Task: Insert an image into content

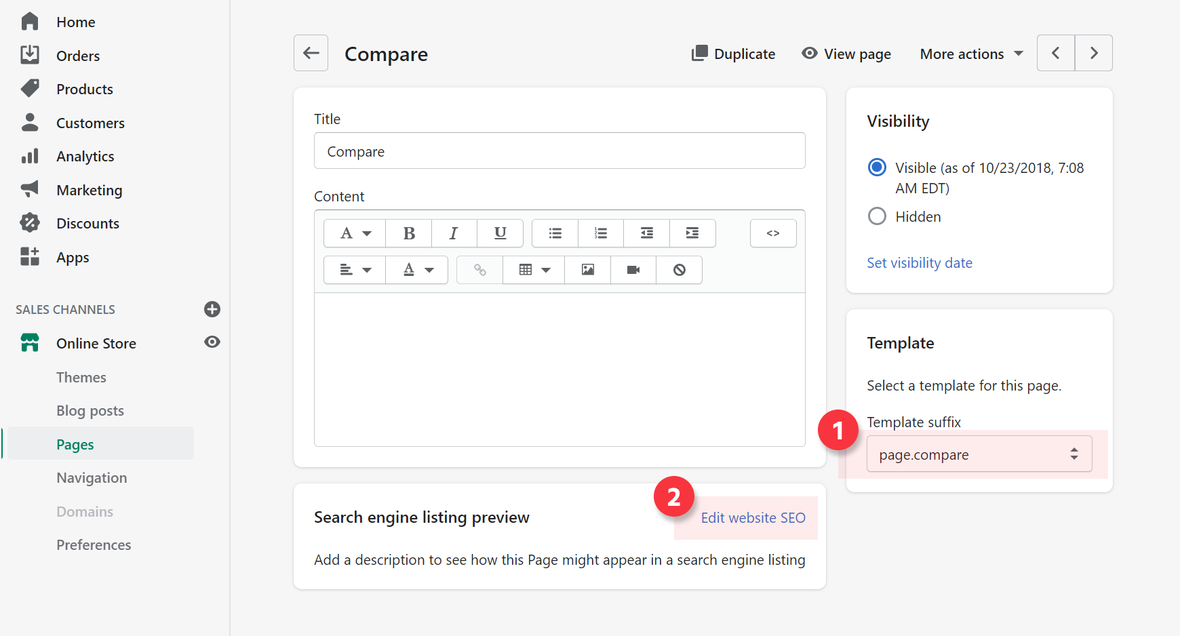Action: coord(587,270)
